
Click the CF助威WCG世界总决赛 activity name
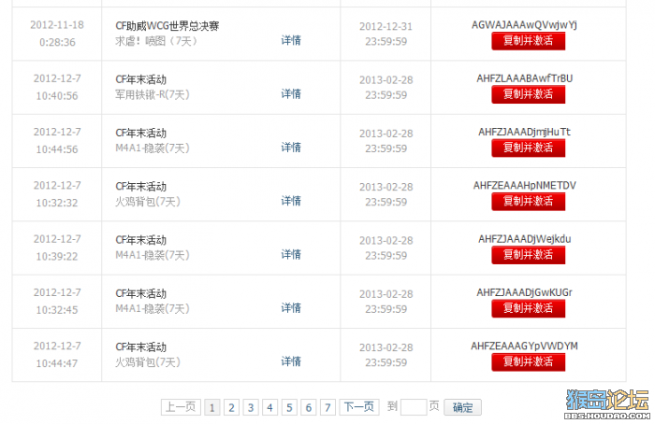(x=167, y=26)
